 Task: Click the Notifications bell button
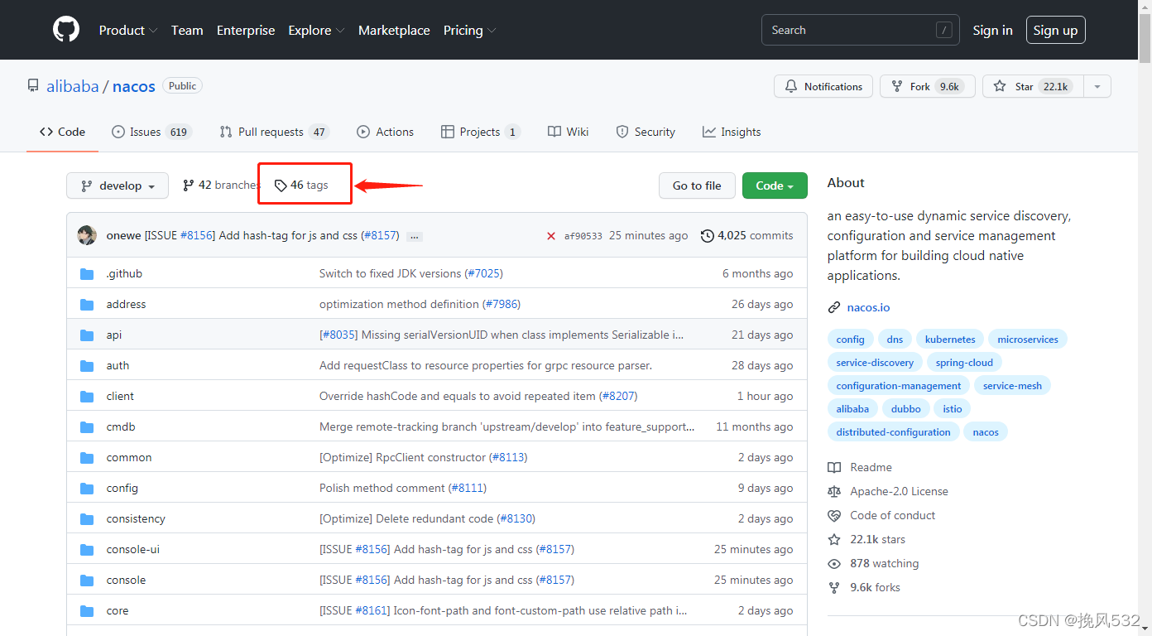tap(823, 86)
